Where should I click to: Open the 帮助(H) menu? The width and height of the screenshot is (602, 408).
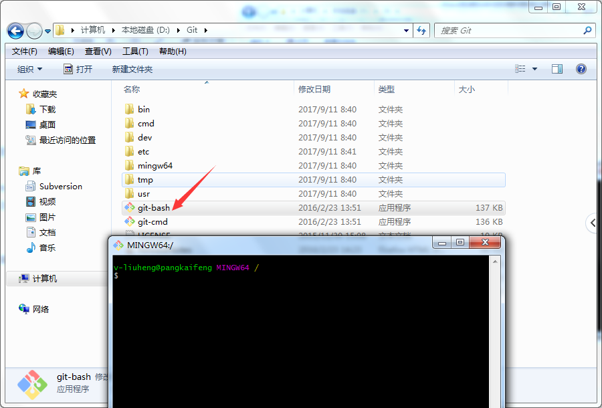click(173, 52)
